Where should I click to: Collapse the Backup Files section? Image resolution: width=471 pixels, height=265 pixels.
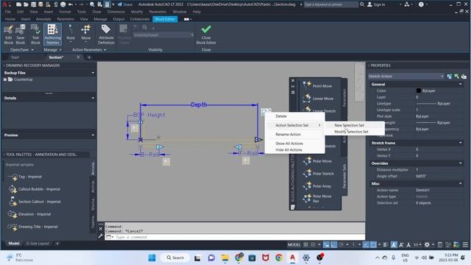(93, 73)
